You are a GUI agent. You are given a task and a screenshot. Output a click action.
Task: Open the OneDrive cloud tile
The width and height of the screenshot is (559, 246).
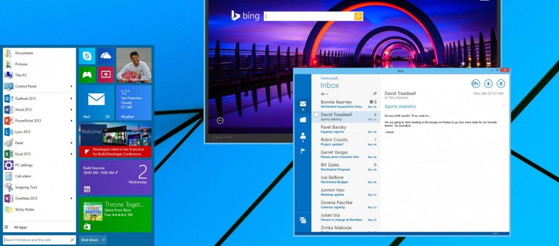(106, 56)
